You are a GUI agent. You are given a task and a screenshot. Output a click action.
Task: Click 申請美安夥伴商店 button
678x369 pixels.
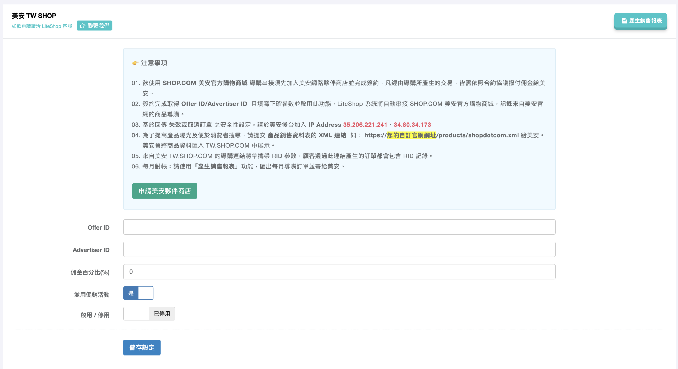165,191
